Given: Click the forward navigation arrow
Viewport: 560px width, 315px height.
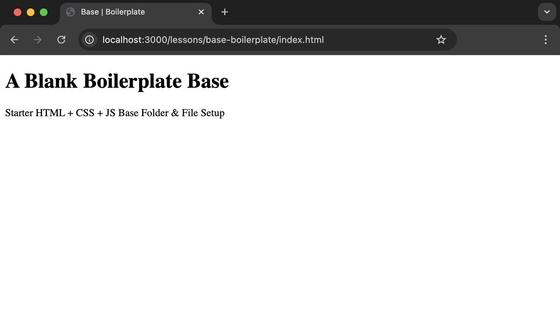Looking at the screenshot, I should pyautogui.click(x=37, y=39).
